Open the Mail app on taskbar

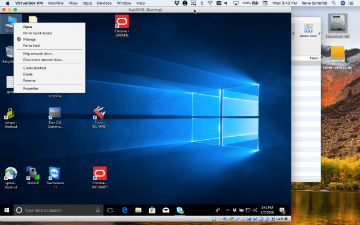tap(166, 210)
